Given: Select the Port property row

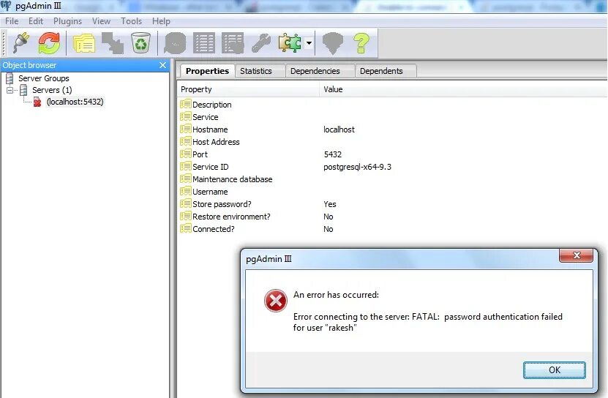Looking at the screenshot, I should pos(392,154).
